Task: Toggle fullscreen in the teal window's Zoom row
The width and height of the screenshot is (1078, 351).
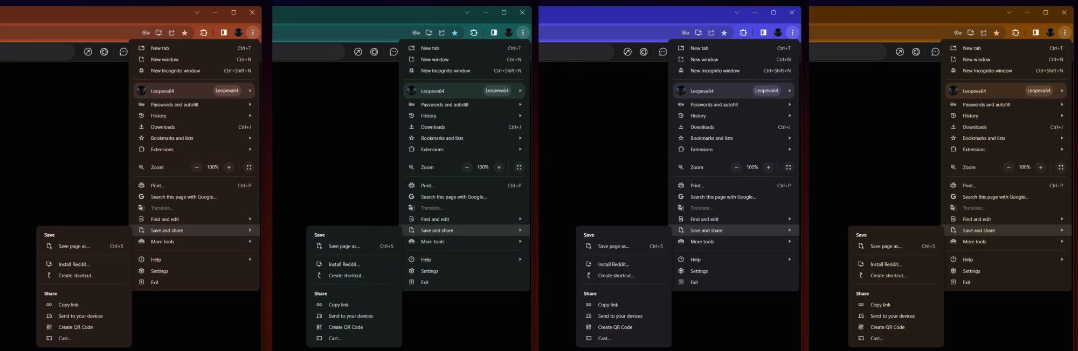Action: (519, 167)
